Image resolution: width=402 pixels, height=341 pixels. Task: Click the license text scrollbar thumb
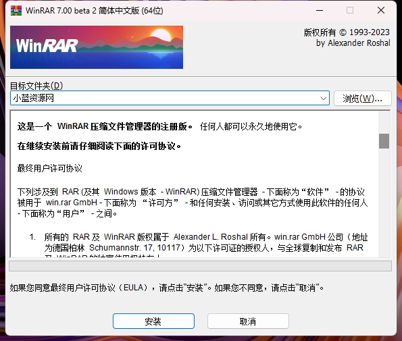(384, 141)
